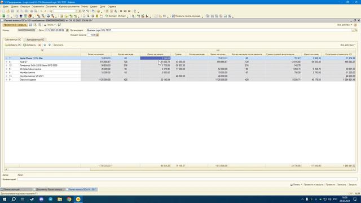This screenshot has height=203, width=361.
Task: Click the document number input field
Action: [x=27, y=30]
